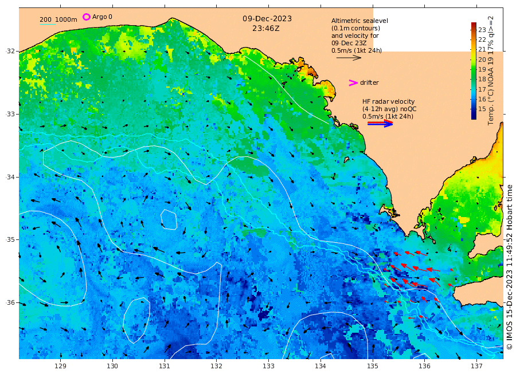Click the 23:46Z time label
Screen dimensions: 516x378
(x=266, y=29)
